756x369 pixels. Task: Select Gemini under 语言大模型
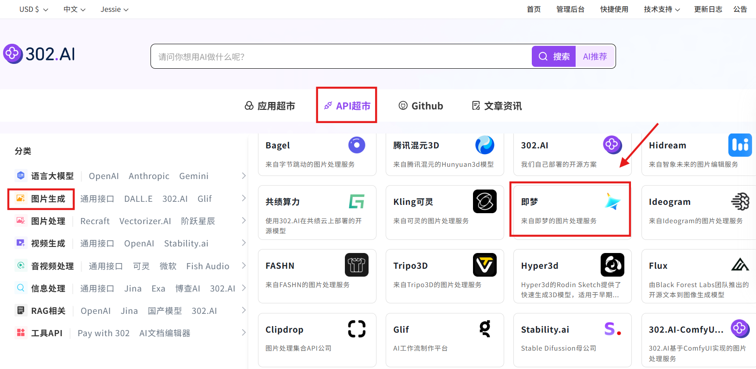(x=193, y=176)
